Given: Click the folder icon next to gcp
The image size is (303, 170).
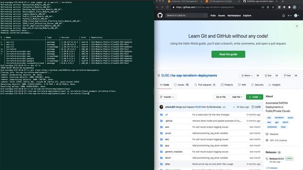Looking at the screenshot, I should (161, 145).
